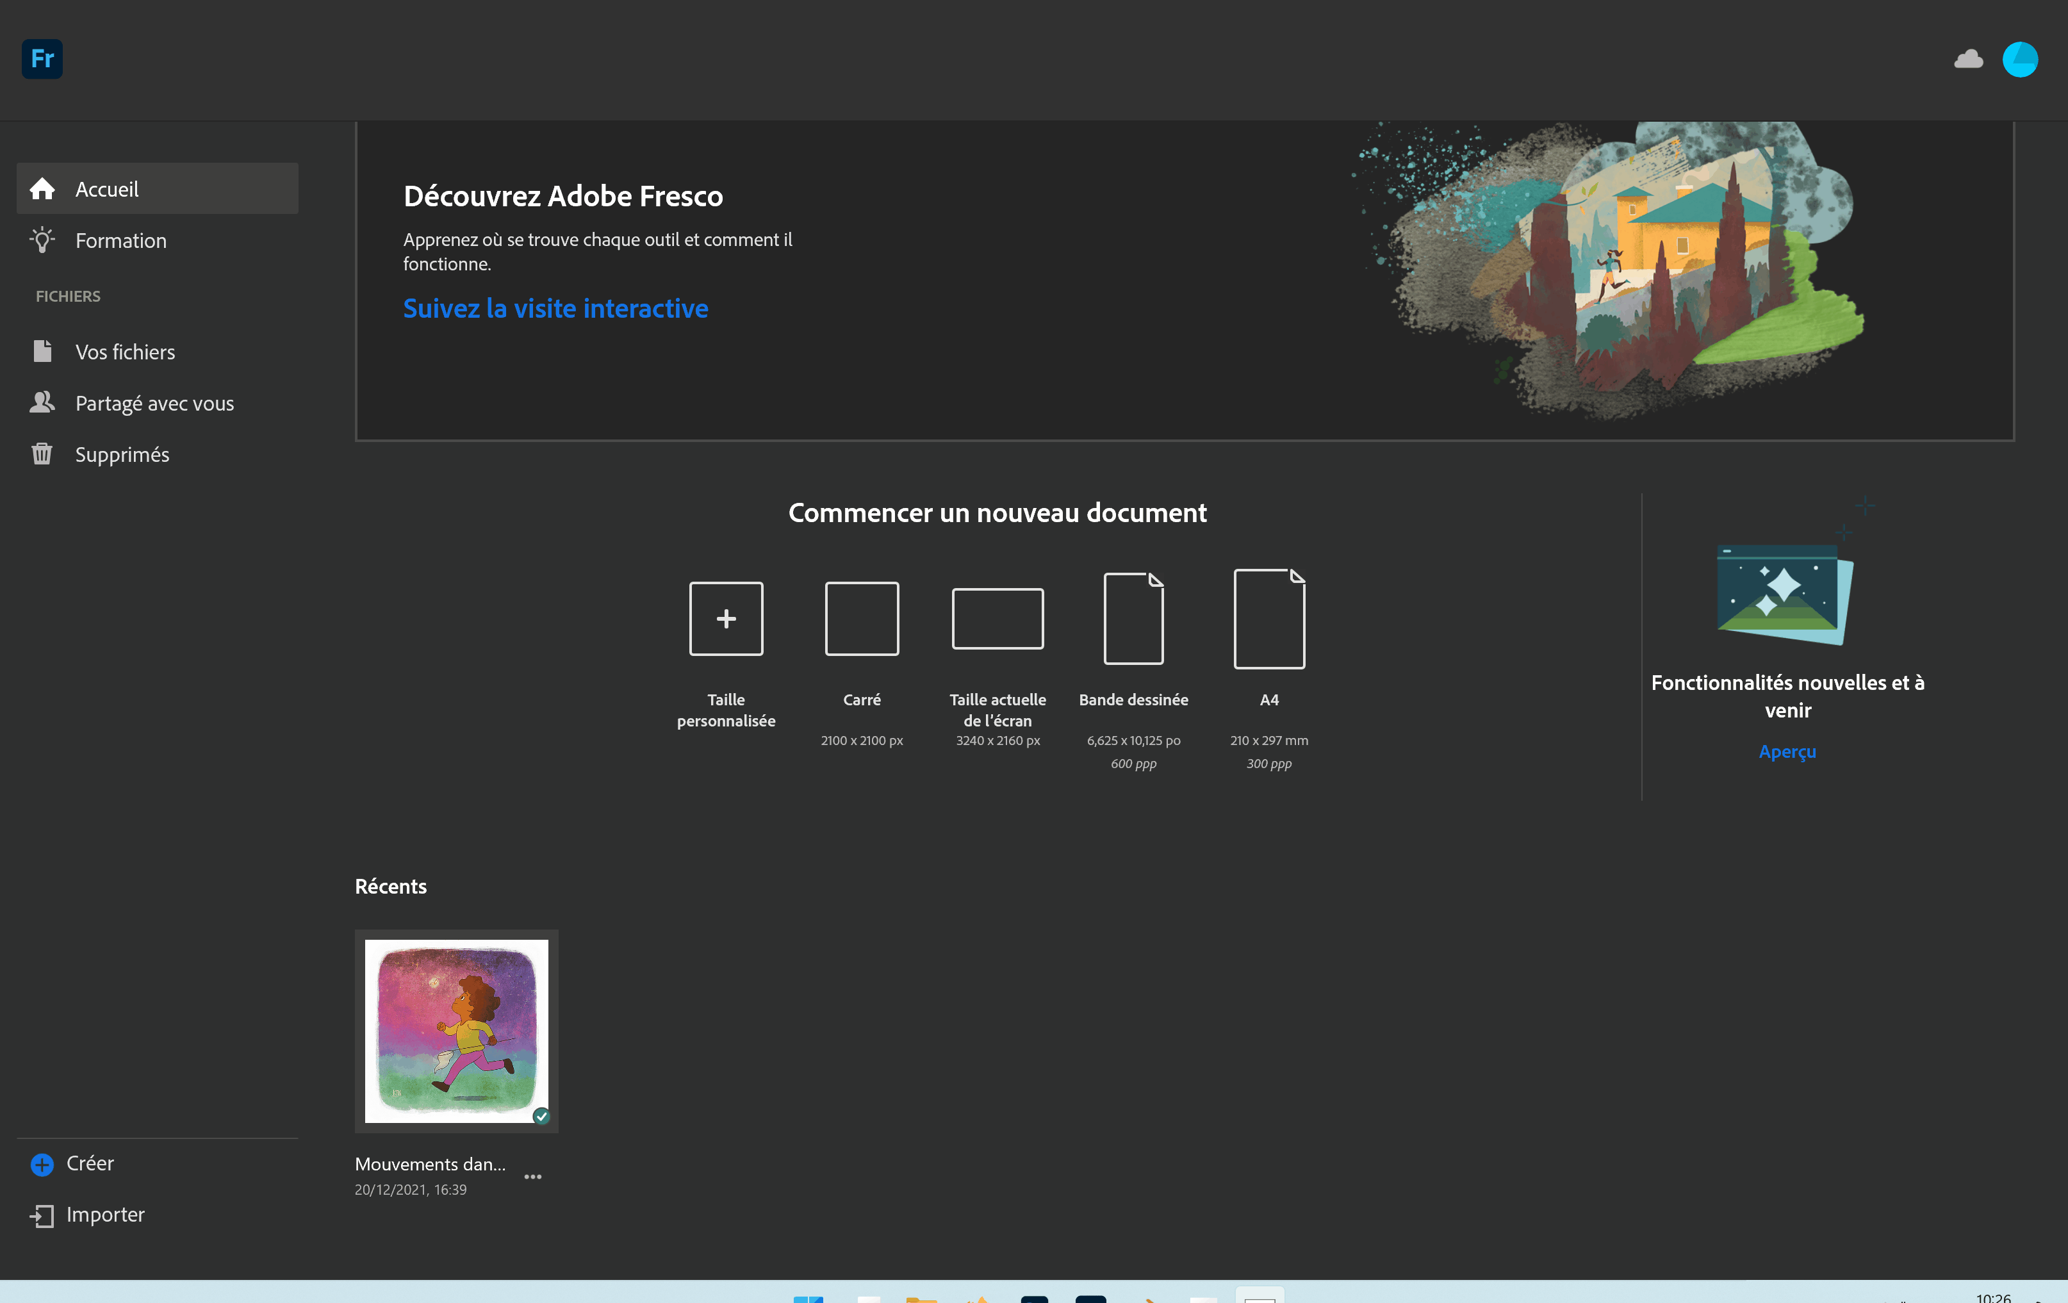Open the Formation learning section
Viewport: 2068px width, 1303px height.
[x=120, y=240]
